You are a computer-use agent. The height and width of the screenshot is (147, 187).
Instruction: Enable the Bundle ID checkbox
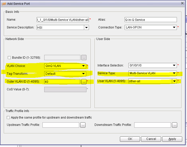(x=10, y=58)
